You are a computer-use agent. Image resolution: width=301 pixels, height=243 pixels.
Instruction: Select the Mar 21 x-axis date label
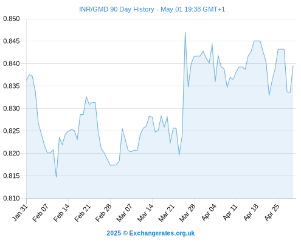click(166, 213)
